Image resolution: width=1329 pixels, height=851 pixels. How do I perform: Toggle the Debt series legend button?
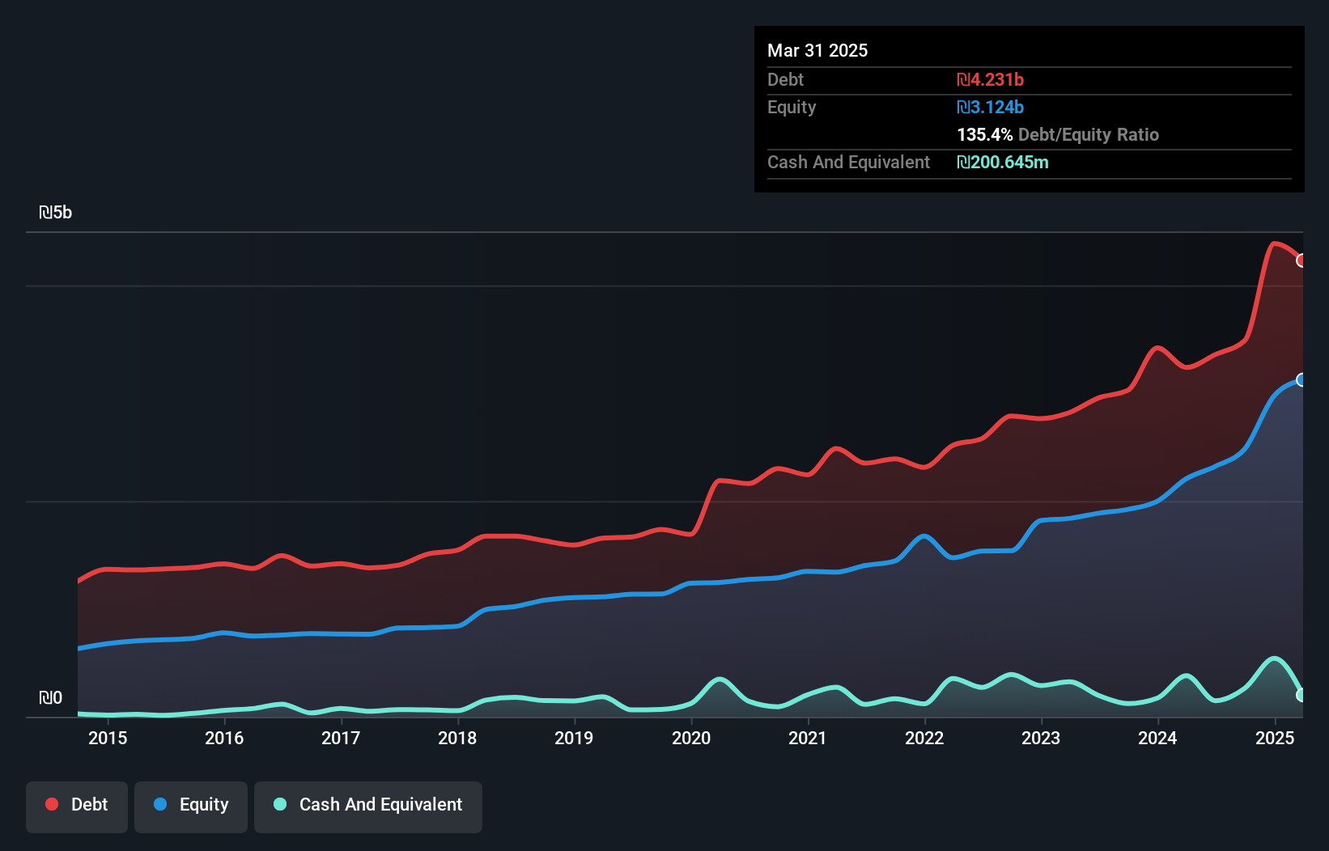[x=77, y=806]
